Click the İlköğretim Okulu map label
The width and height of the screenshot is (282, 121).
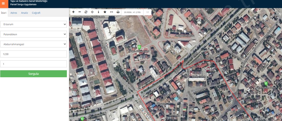[186, 36]
